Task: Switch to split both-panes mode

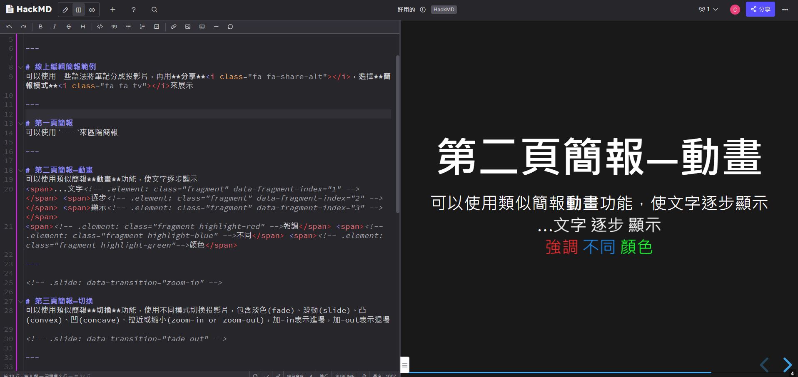Action: click(79, 10)
